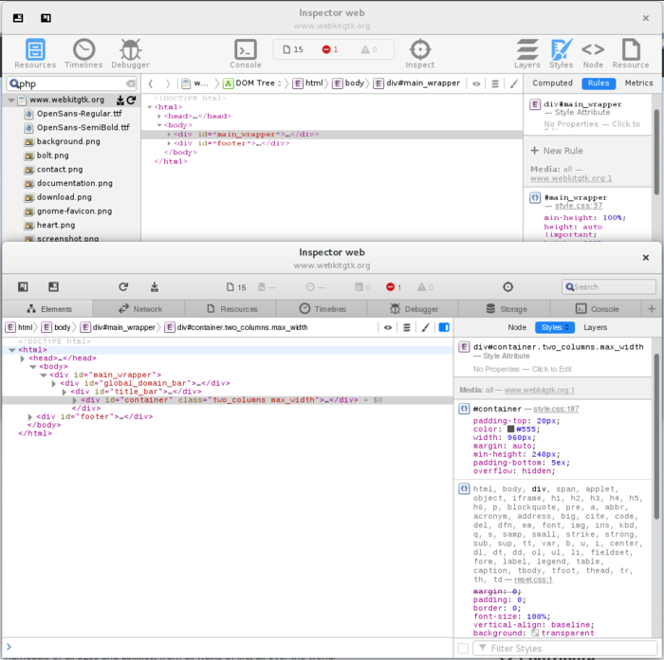The image size is (664, 660).
Task: Open the Timelines panel in top toolbar
Action: (x=83, y=50)
